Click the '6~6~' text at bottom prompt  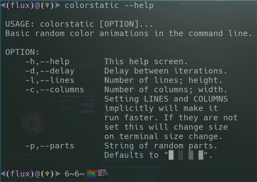point(75,174)
